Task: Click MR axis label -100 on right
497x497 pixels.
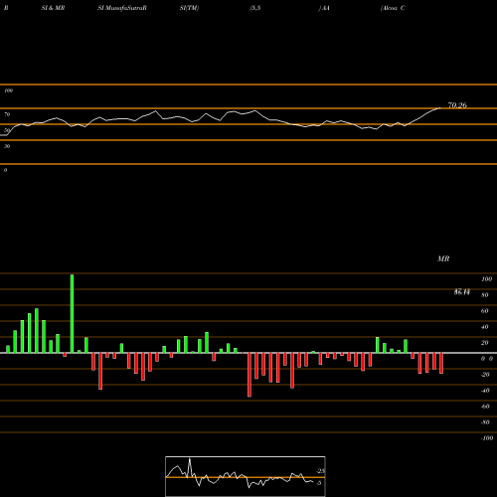Action: pos(487,438)
